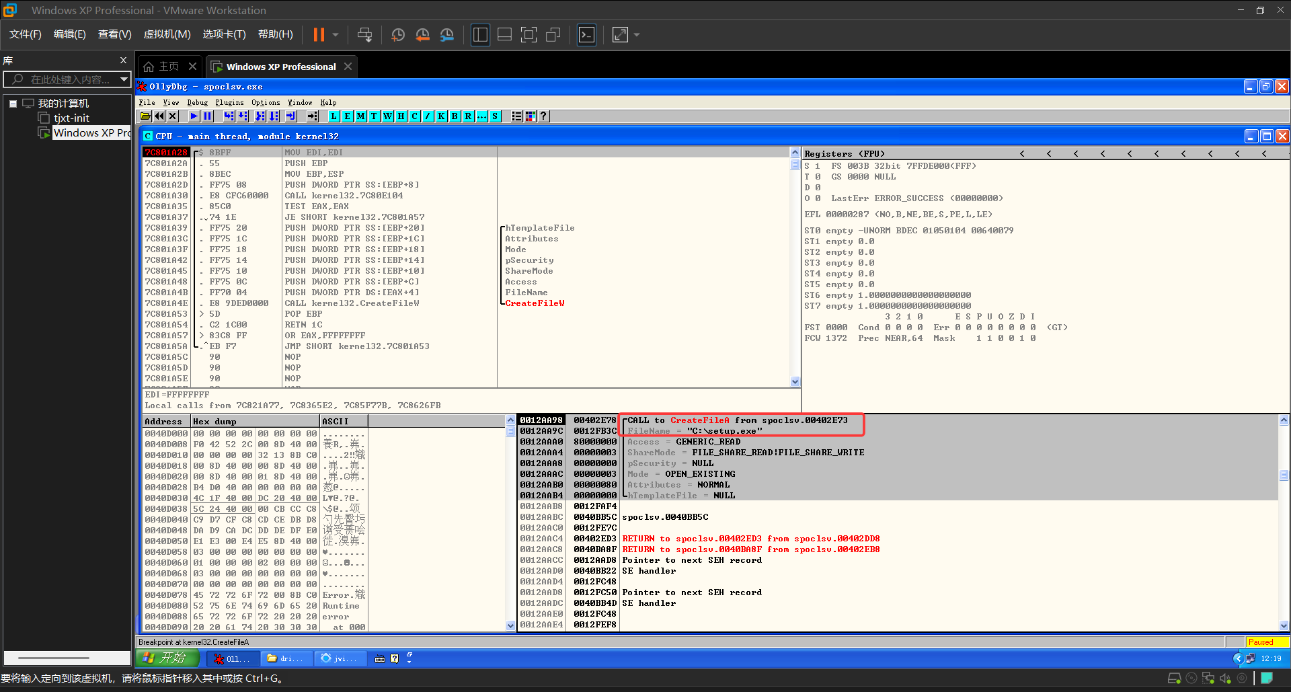The height and width of the screenshot is (692, 1291).
Task: Open dropdown arrow beside VMware pause button
Action: [x=336, y=35]
